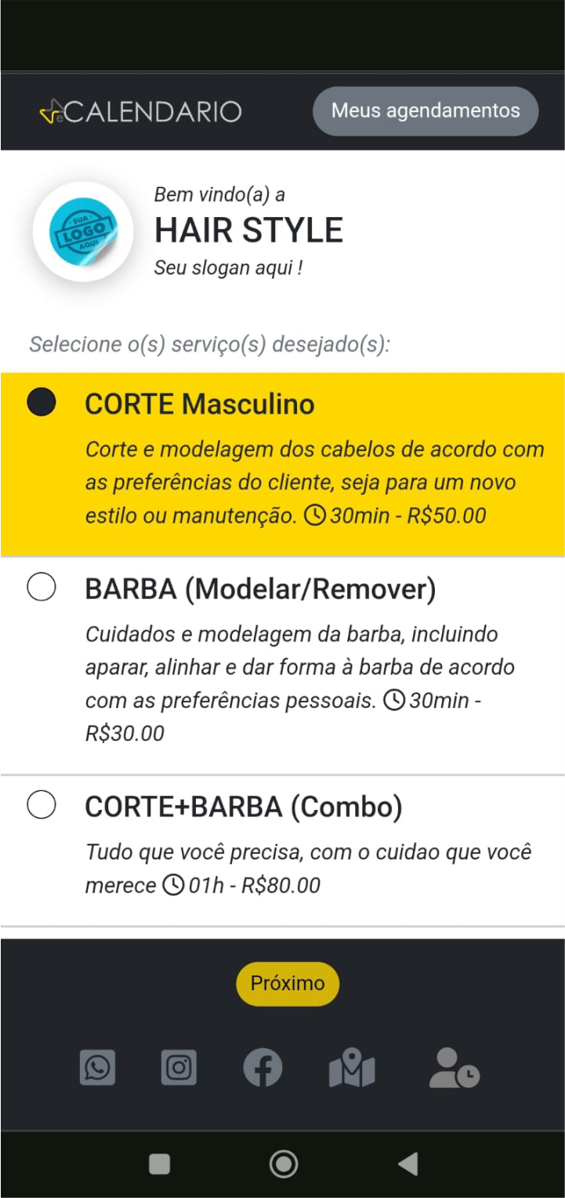Tap the BARBA service description text

click(299, 667)
